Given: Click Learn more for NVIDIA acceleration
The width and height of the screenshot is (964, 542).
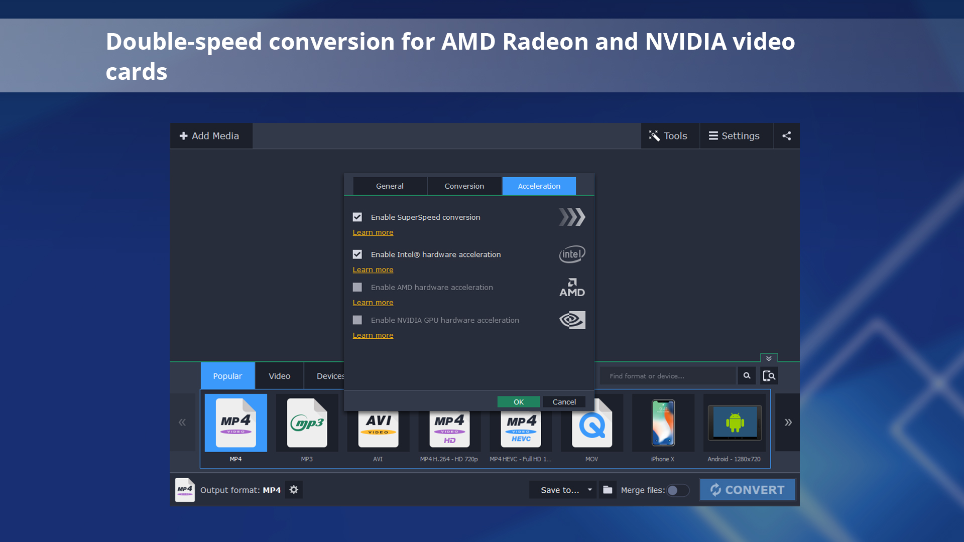Looking at the screenshot, I should pos(373,335).
